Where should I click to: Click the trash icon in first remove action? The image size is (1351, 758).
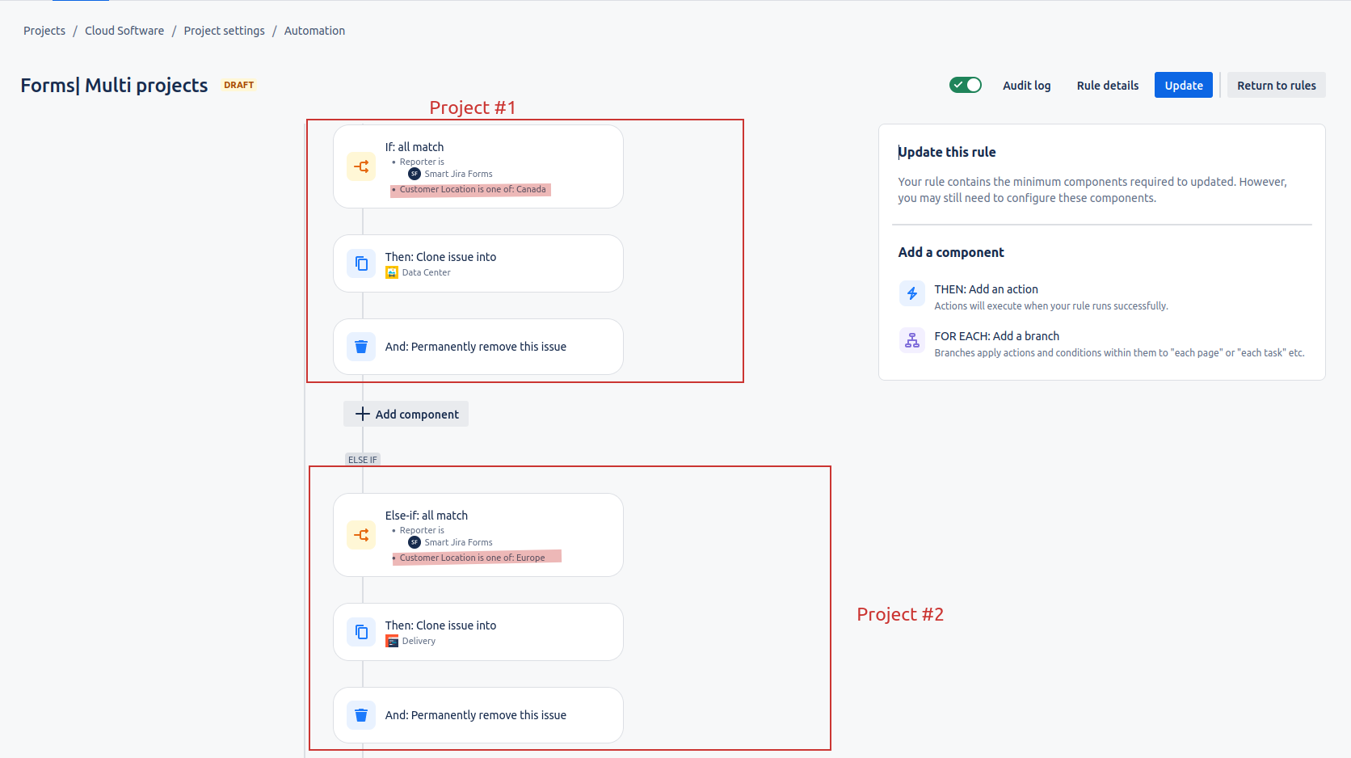(361, 347)
